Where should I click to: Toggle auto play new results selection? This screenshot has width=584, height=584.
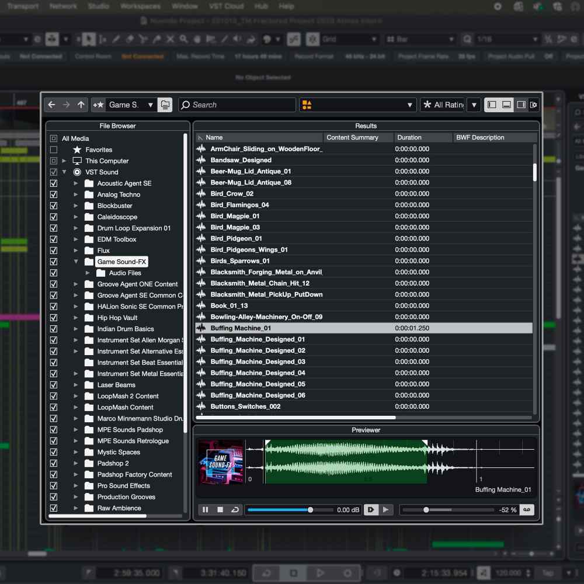click(x=371, y=510)
